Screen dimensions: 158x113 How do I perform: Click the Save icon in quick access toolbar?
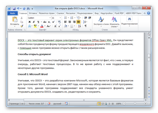point(14,9)
